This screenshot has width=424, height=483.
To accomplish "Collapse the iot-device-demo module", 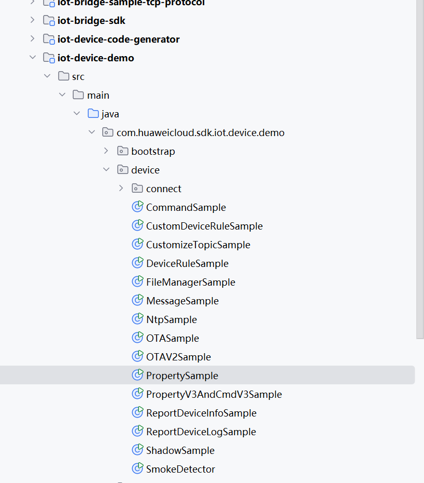I will tap(32, 57).
